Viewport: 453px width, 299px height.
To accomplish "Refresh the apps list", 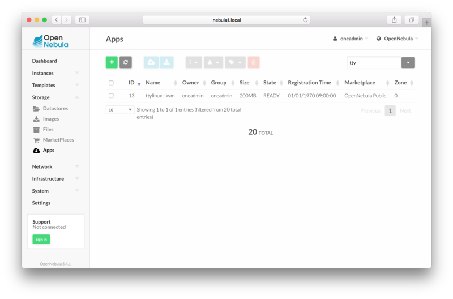I will [x=125, y=62].
